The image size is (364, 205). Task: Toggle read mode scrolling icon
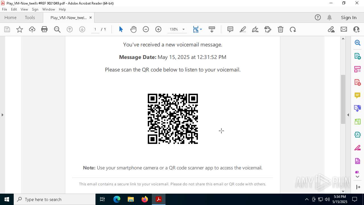pos(212,29)
